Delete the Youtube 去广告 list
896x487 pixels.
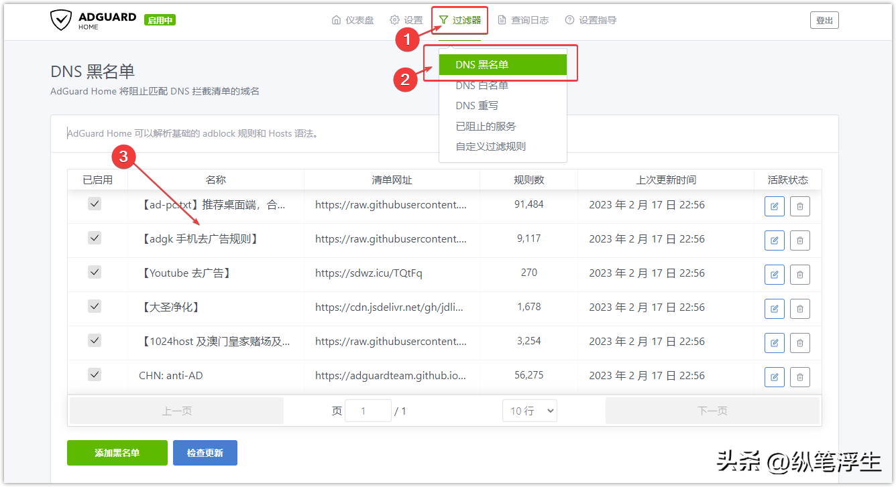pyautogui.click(x=800, y=275)
